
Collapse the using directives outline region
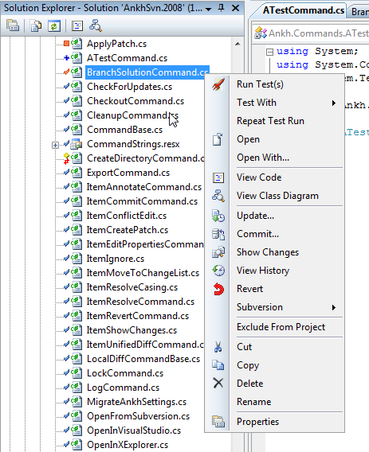click(269, 52)
